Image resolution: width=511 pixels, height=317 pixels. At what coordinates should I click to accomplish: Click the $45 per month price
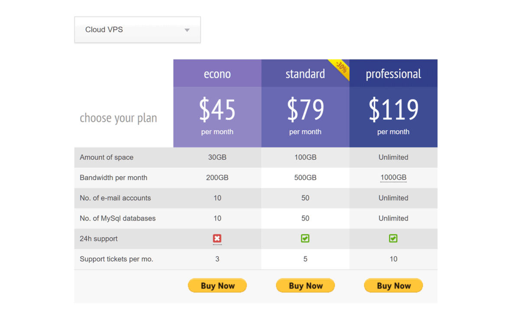coord(217,110)
